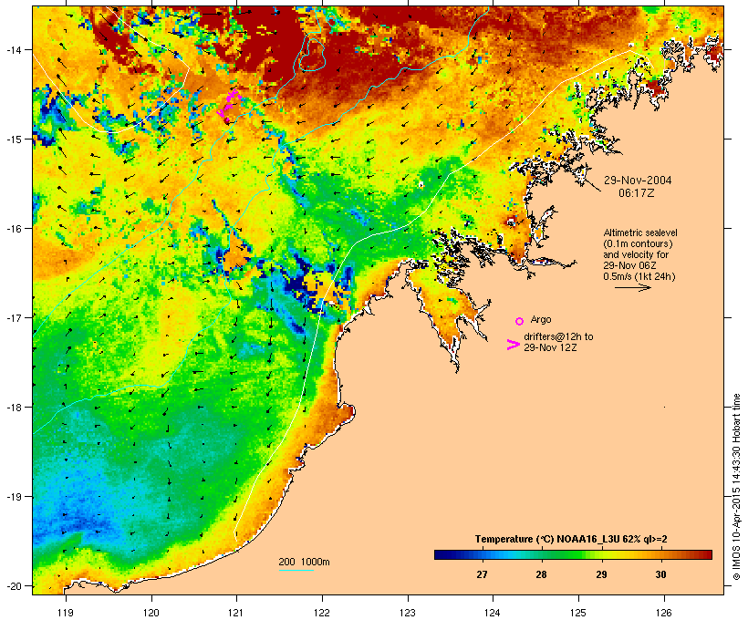Click the longitude label 121
Viewport: 748px width, 620px height.
pos(236,613)
